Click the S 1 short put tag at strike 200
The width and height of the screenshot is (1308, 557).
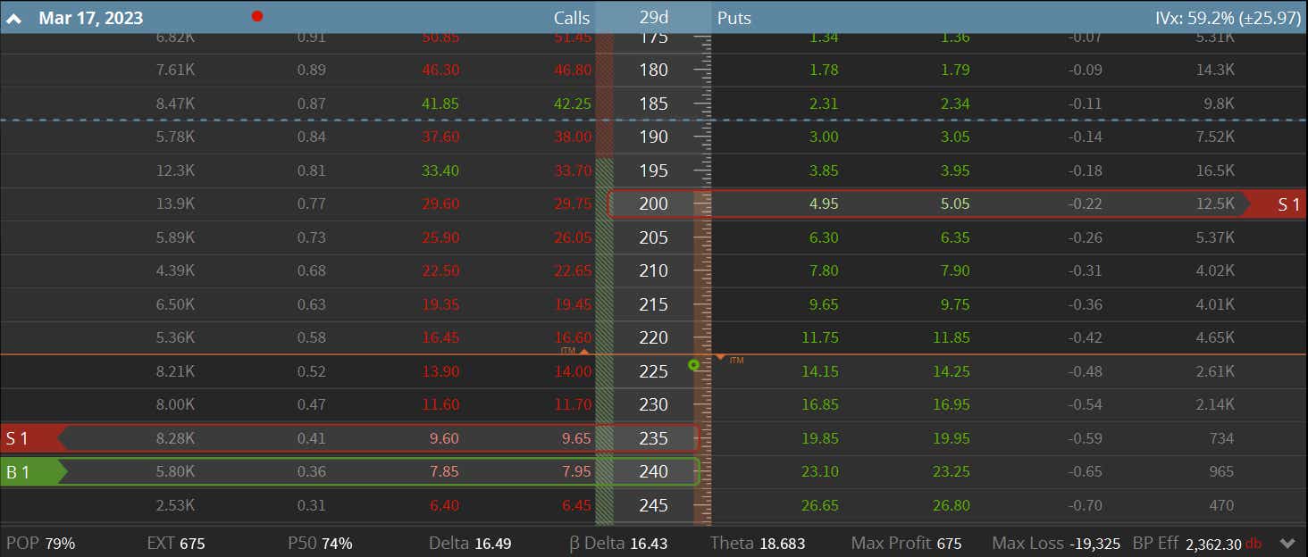click(1277, 204)
